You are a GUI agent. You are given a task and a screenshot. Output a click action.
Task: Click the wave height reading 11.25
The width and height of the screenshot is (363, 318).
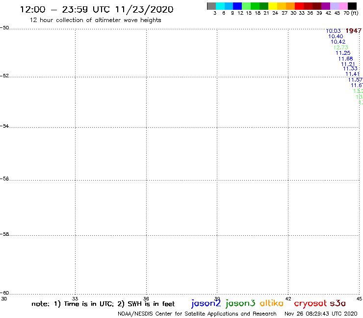[x=343, y=53]
